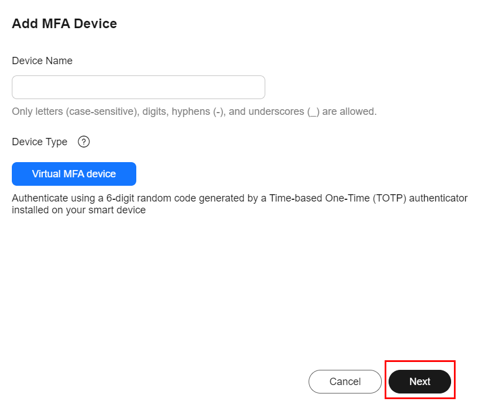Viewport: 477px width, 407px height.
Task: Click "installed on your smart device" text line
Action: (x=79, y=211)
